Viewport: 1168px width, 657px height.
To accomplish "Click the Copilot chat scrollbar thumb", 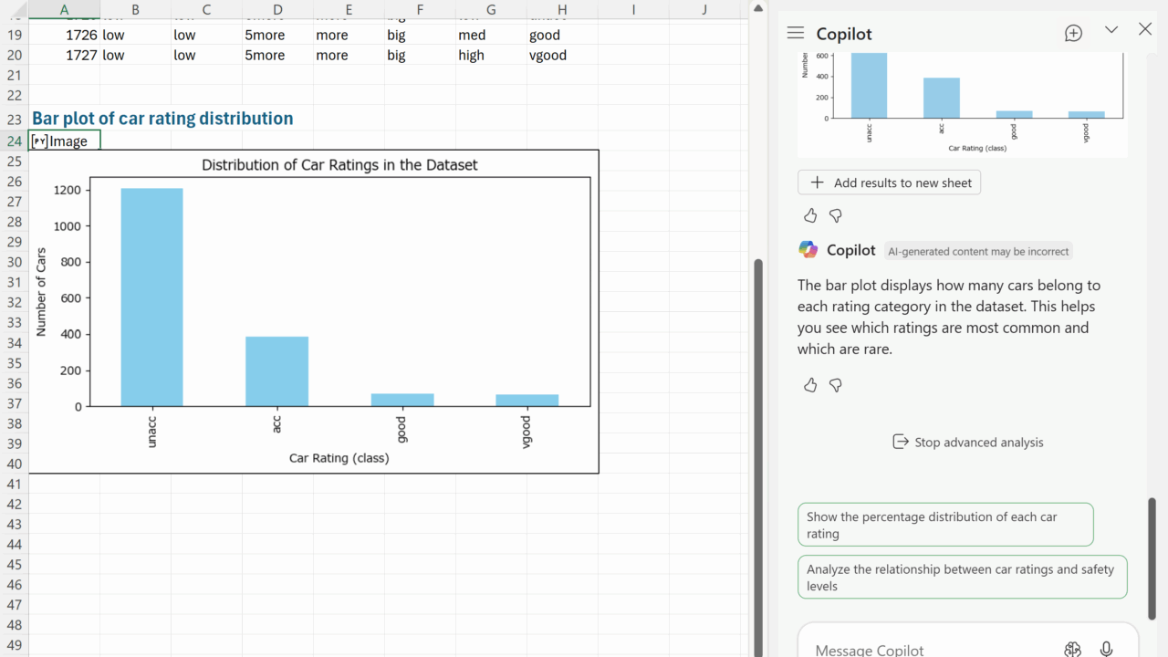I will (1152, 557).
